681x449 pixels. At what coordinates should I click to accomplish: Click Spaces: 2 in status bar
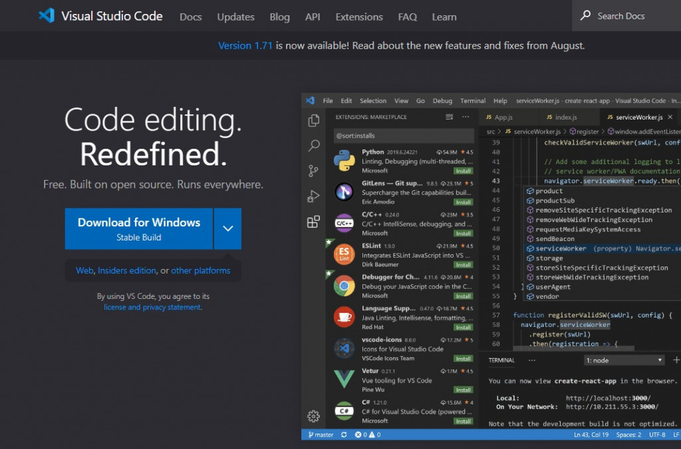click(628, 434)
